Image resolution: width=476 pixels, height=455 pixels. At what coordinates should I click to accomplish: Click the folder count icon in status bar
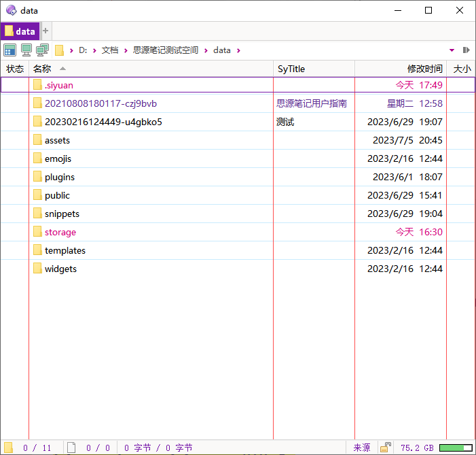tap(9, 448)
